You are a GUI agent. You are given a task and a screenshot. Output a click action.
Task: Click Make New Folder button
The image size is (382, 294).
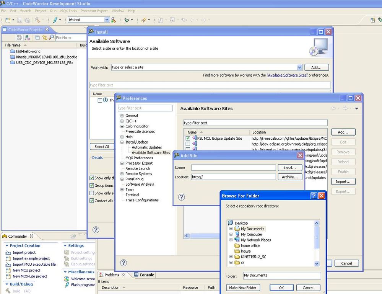click(x=243, y=287)
